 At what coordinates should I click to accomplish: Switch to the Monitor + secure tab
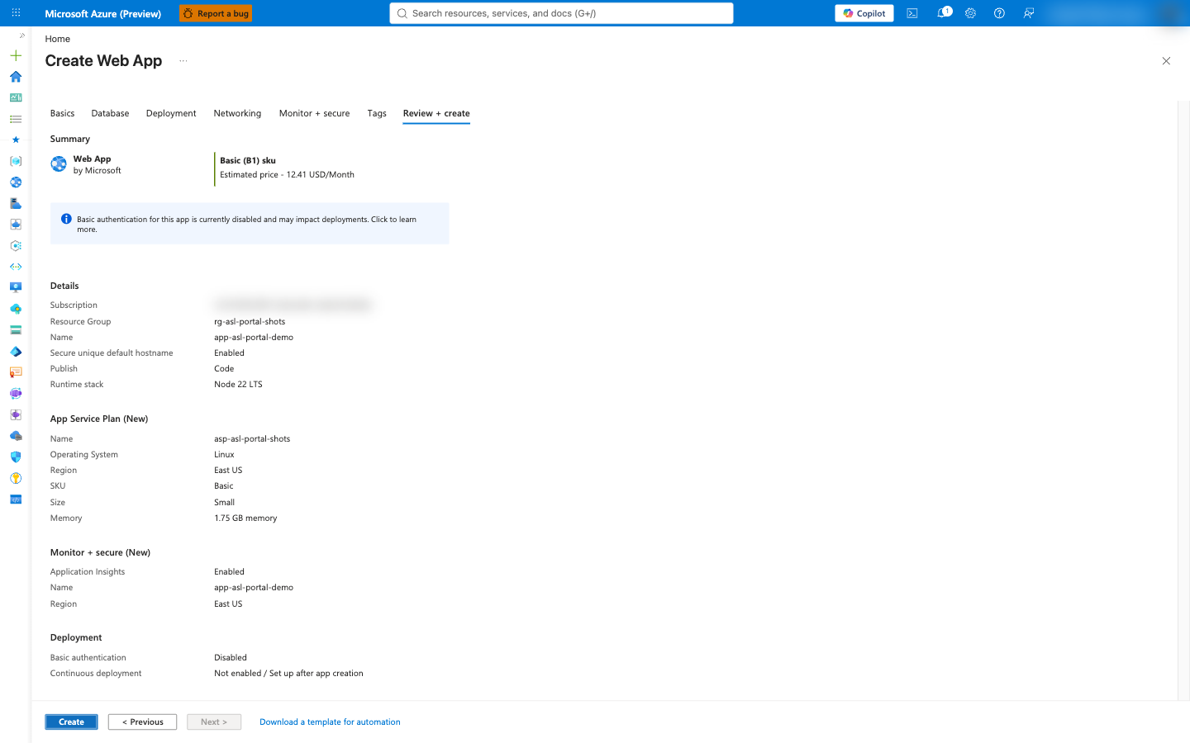[x=314, y=113]
